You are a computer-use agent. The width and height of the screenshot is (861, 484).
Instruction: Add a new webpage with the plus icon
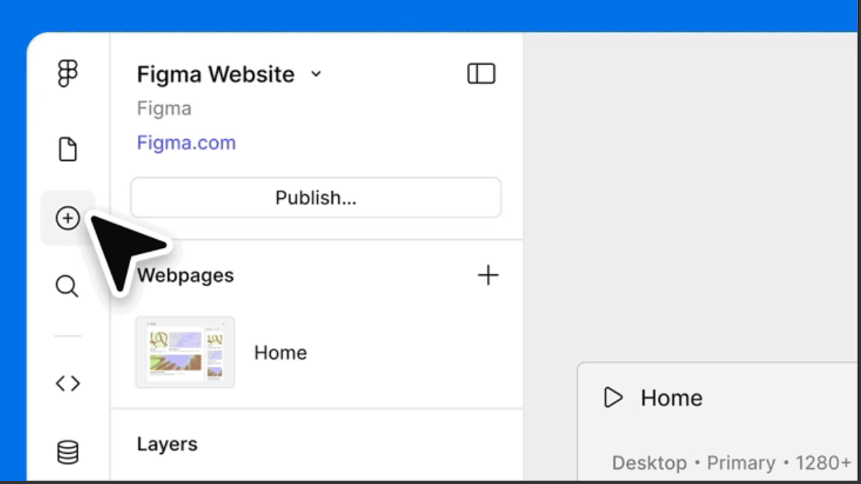pyautogui.click(x=487, y=275)
